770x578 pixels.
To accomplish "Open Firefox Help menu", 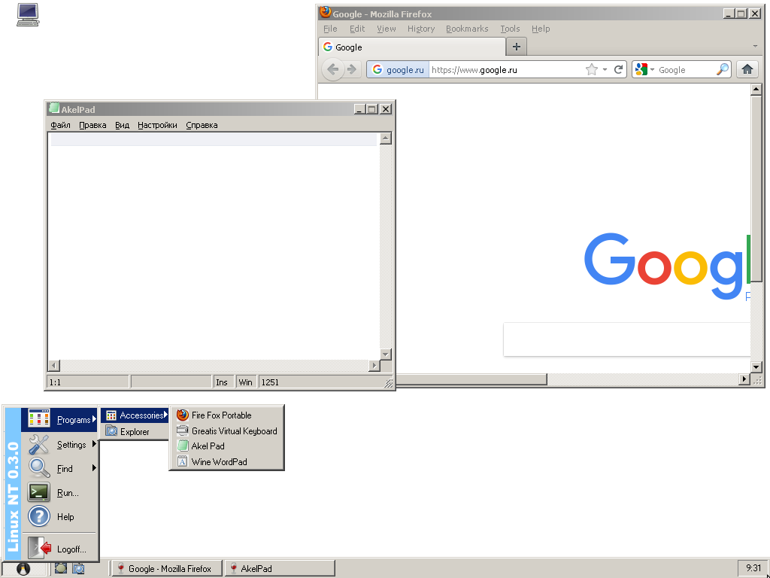I will click(541, 29).
